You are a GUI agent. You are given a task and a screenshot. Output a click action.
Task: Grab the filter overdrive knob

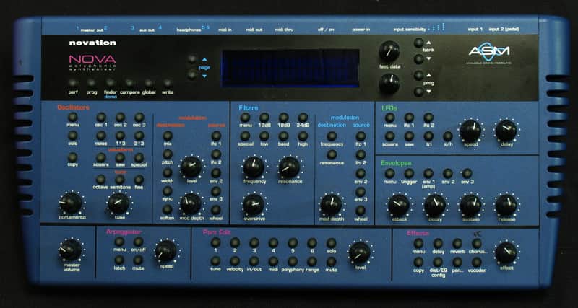tap(254, 205)
